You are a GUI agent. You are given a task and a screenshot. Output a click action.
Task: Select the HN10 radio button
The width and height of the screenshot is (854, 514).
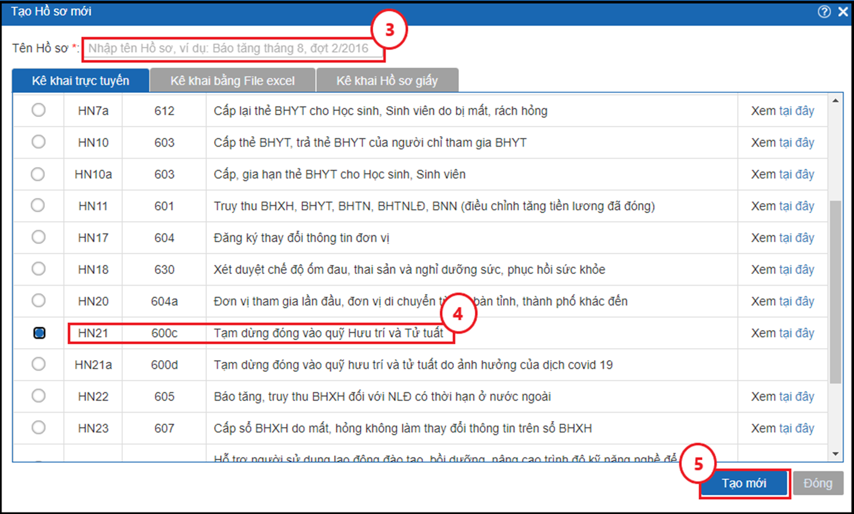point(38,142)
